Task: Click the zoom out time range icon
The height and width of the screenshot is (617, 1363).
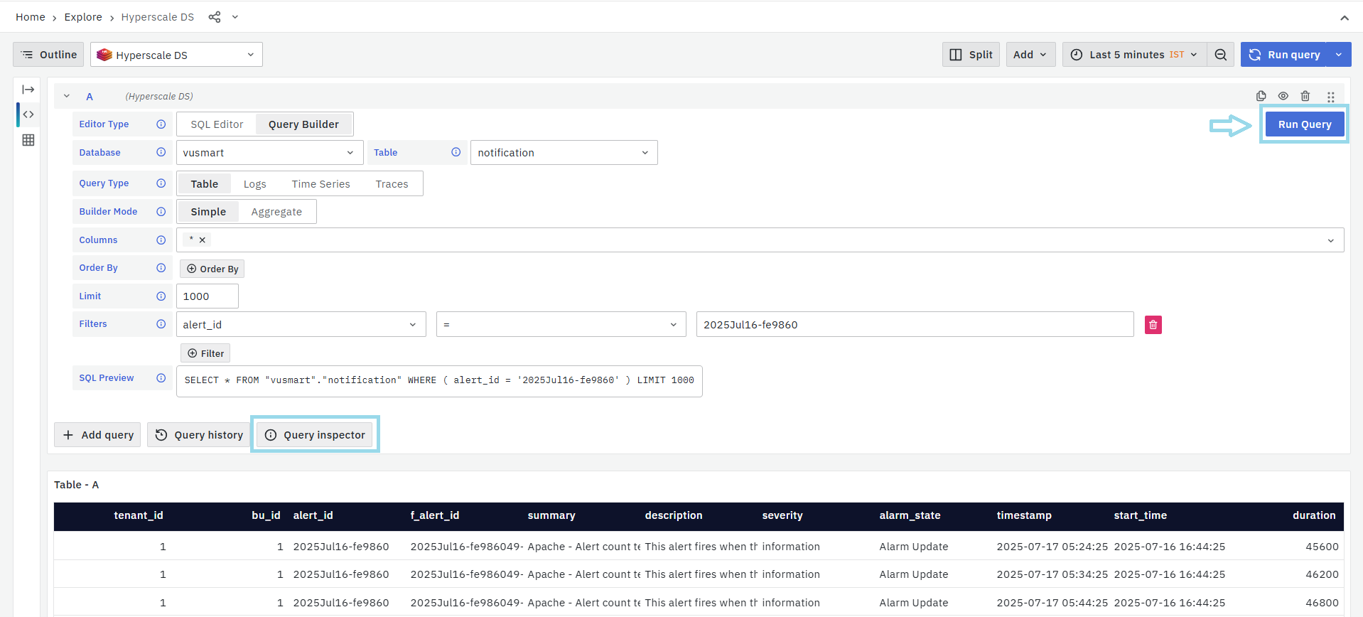Action: (1220, 55)
